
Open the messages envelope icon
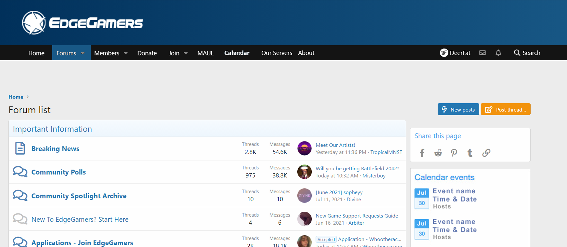482,53
